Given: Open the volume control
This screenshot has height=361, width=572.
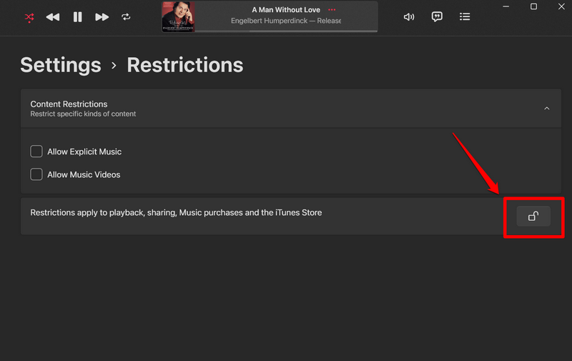Looking at the screenshot, I should coord(409,16).
